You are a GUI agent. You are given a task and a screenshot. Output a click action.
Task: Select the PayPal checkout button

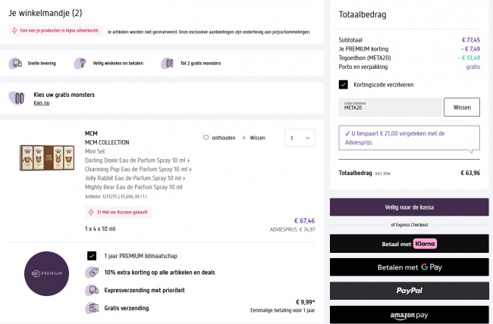click(x=409, y=291)
